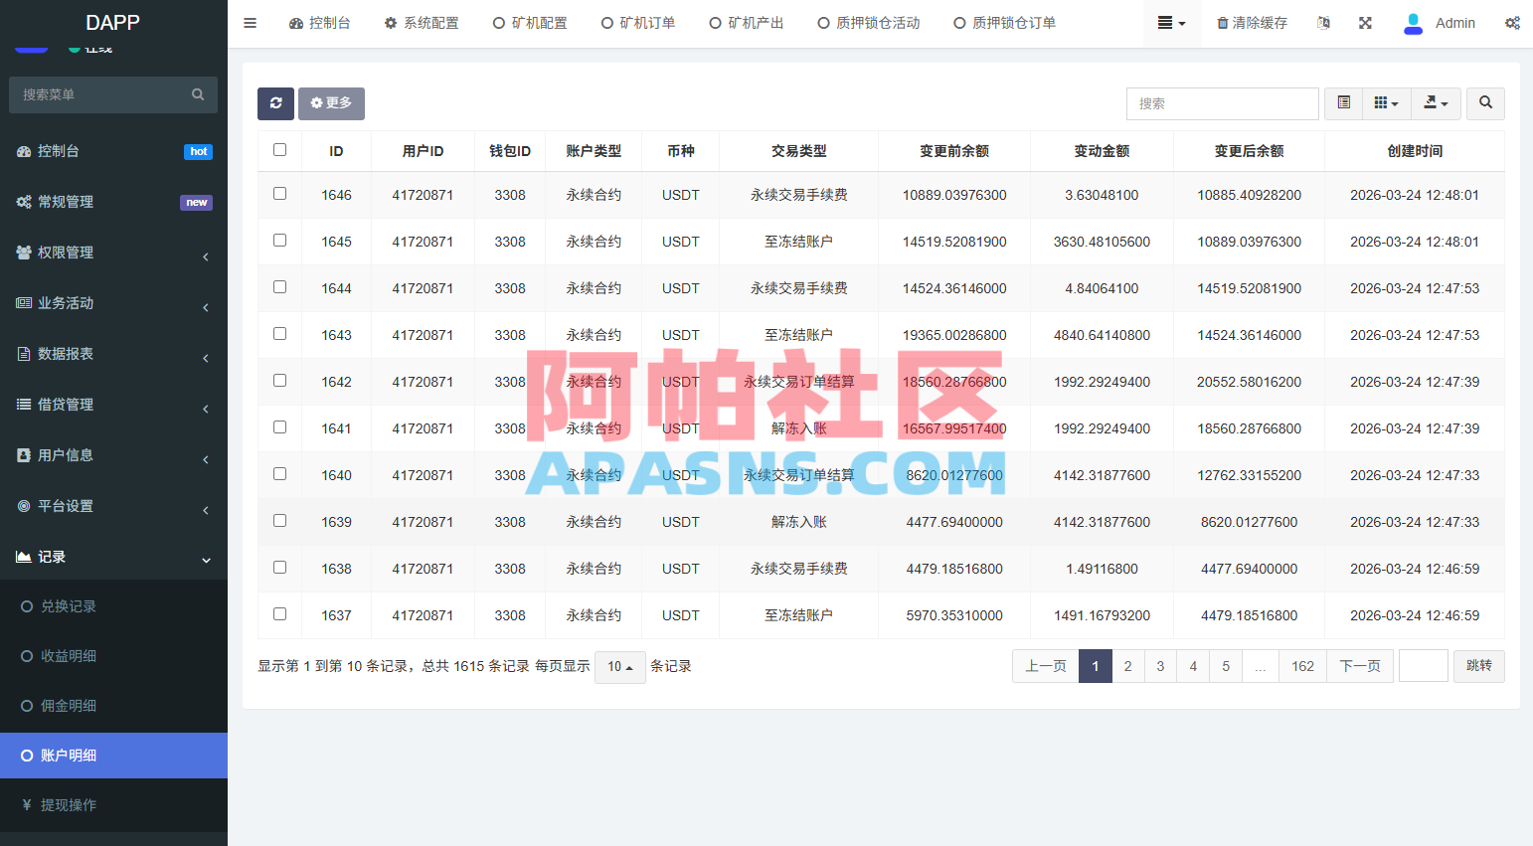Open the settings gears icon at top right
The width and height of the screenshot is (1533, 846).
point(1512,23)
